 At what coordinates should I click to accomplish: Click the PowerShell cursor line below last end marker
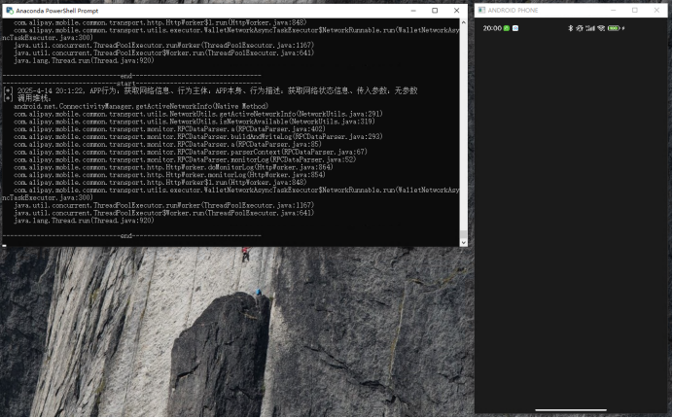(x=5, y=244)
